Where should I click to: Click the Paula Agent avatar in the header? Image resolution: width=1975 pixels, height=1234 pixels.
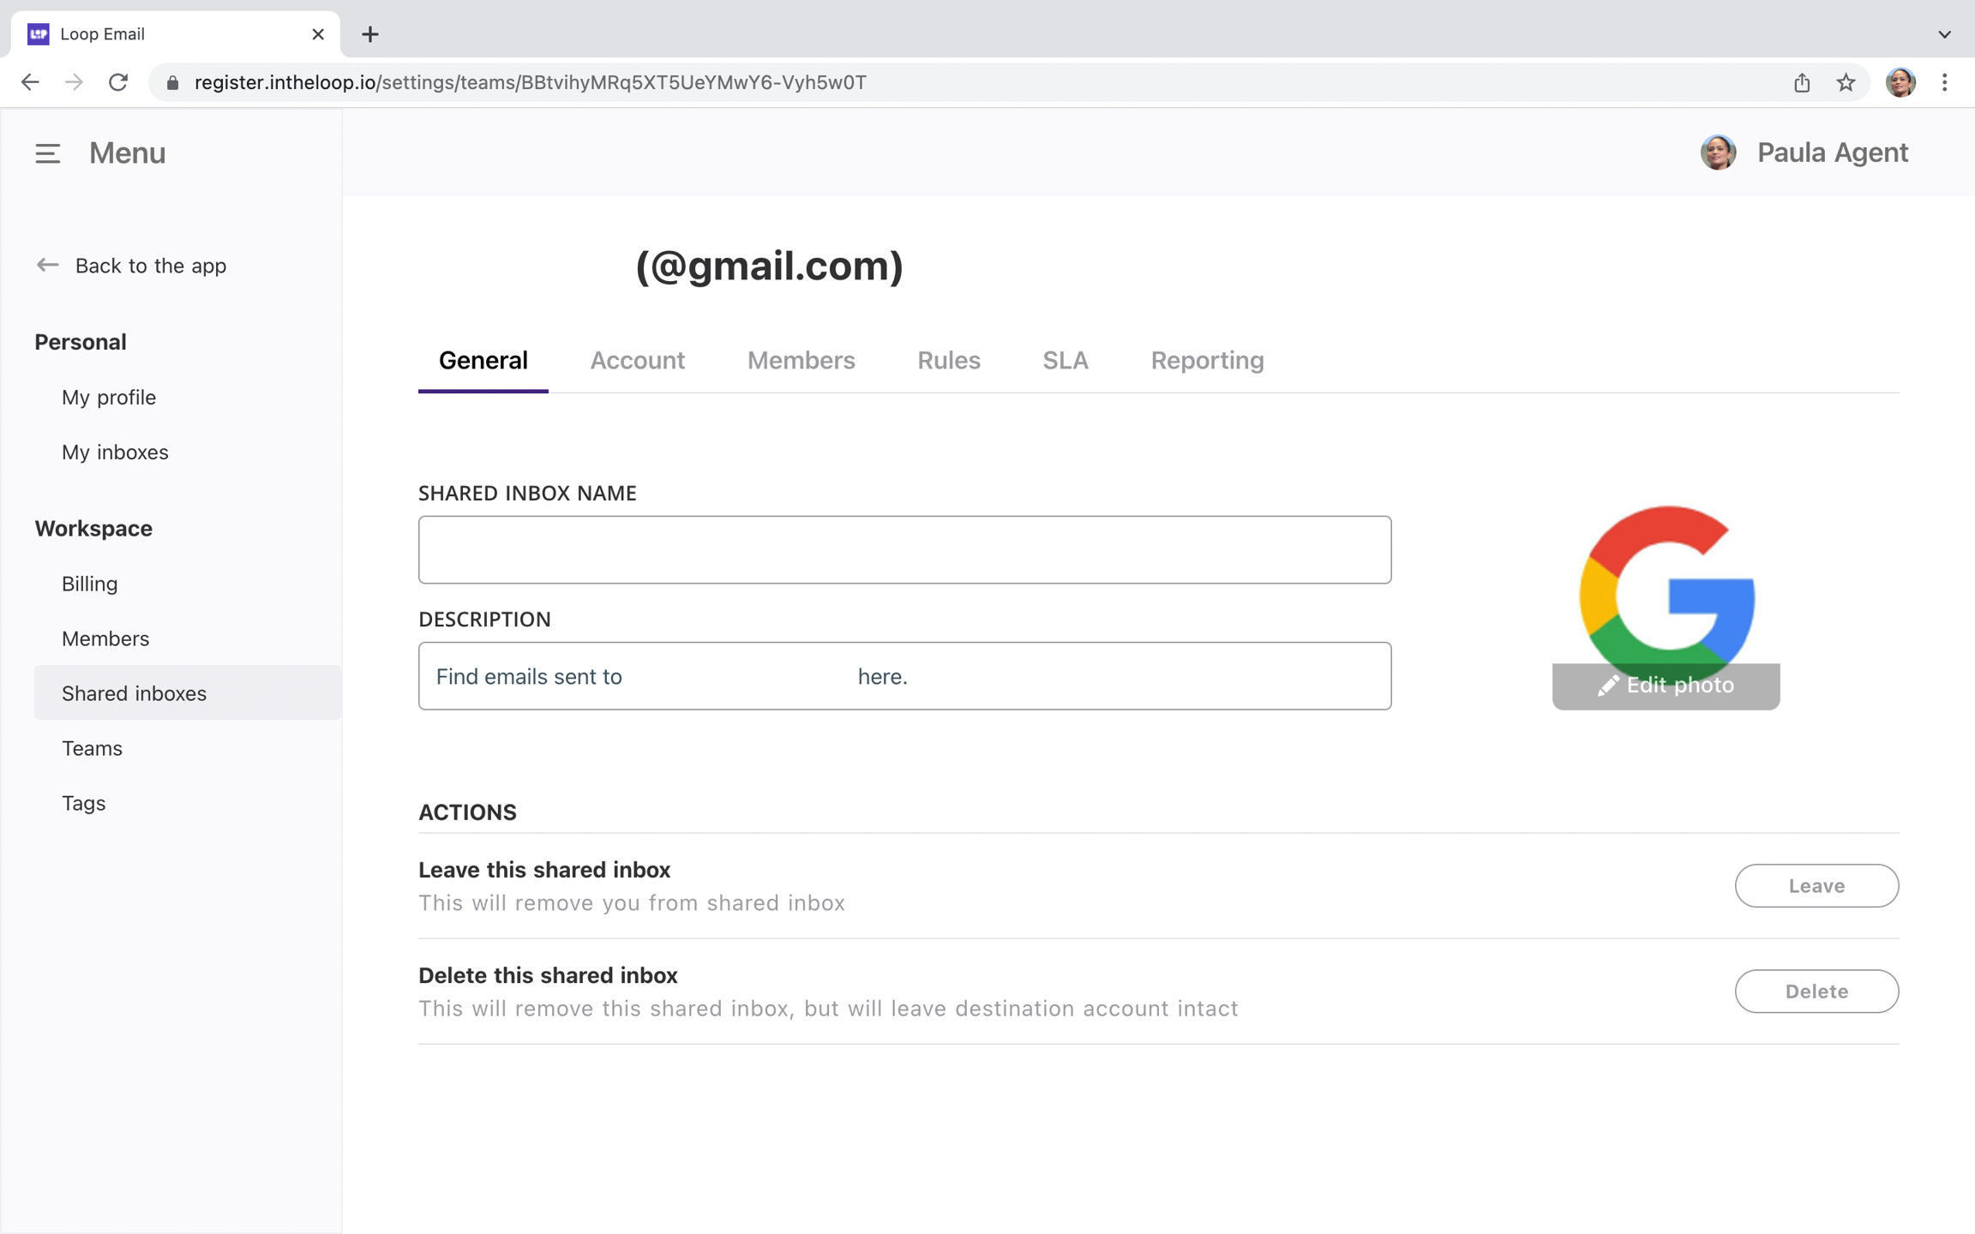(x=1718, y=153)
